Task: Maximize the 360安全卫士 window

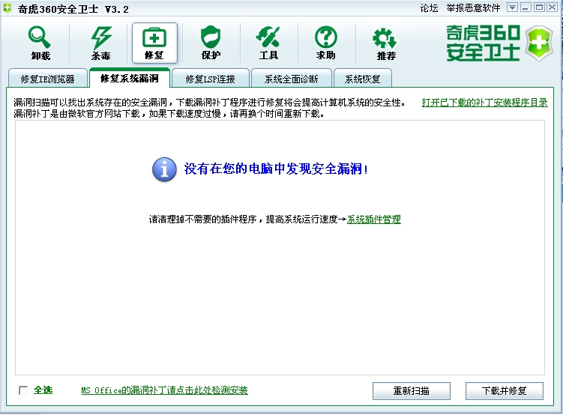Action: click(x=539, y=7)
